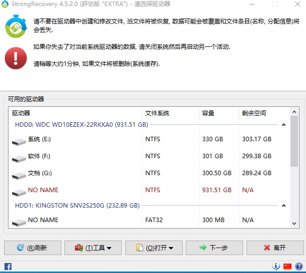Click the drive icon for 文档 (G:)
306x273 pixels.
tap(19, 176)
